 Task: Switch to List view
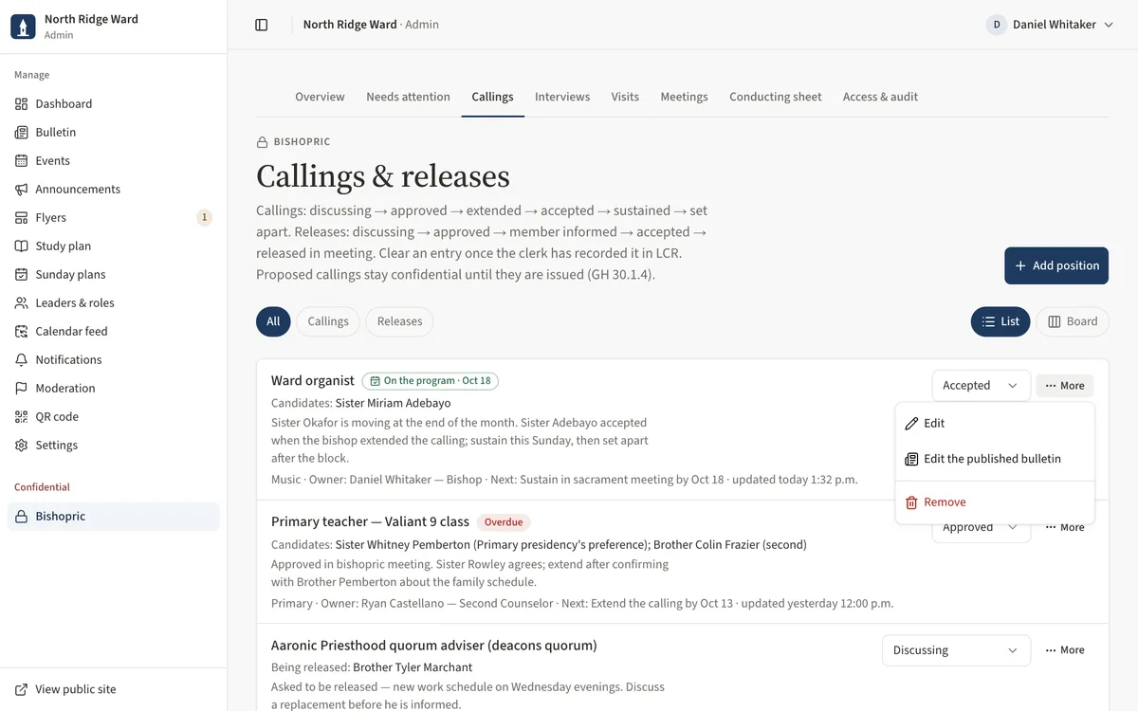coord(1000,321)
